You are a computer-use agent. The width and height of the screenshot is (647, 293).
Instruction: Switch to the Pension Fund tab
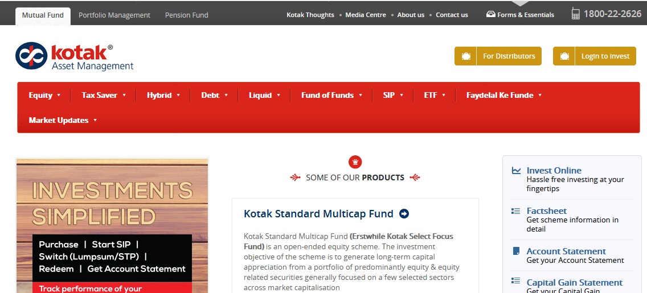[x=187, y=15]
